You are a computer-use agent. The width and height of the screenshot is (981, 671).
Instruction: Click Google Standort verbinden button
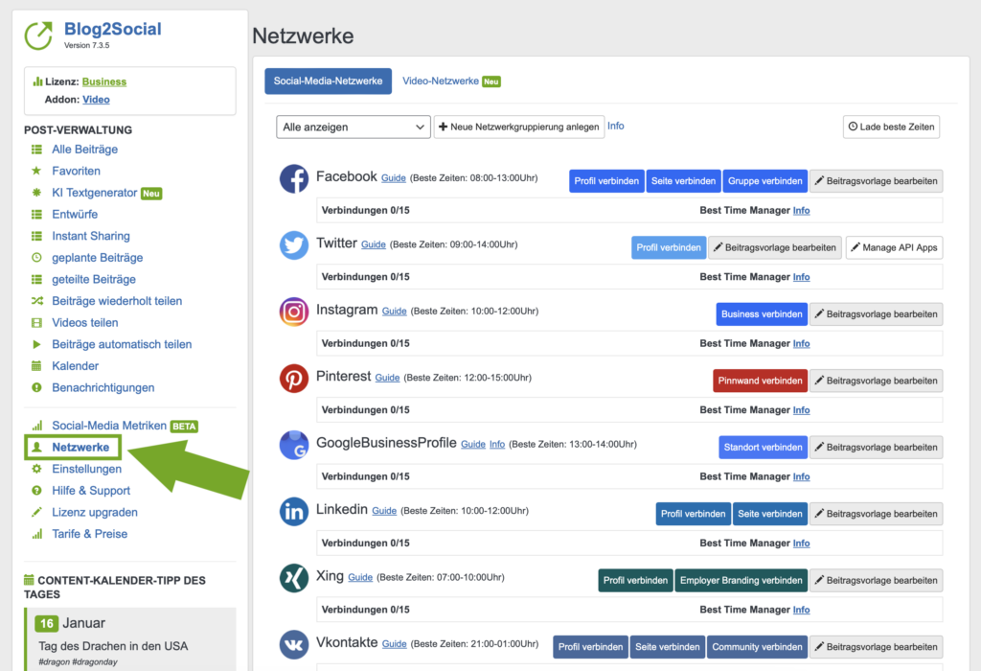pyautogui.click(x=764, y=448)
